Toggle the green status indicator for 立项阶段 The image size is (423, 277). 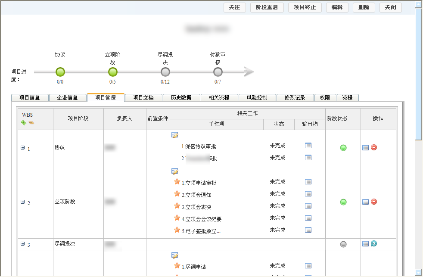coord(343,201)
